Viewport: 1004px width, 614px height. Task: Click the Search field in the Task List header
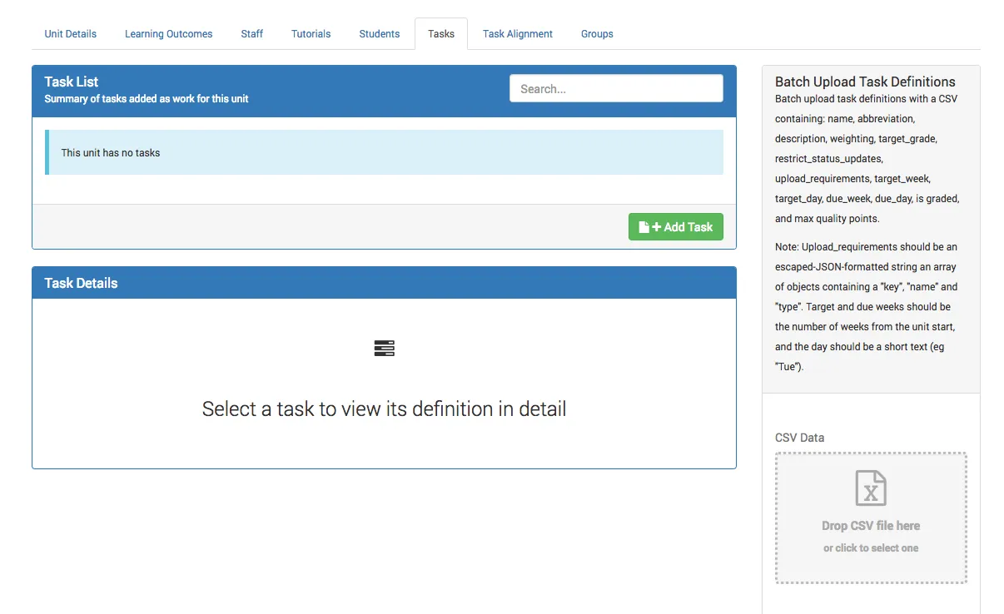pyautogui.click(x=616, y=88)
